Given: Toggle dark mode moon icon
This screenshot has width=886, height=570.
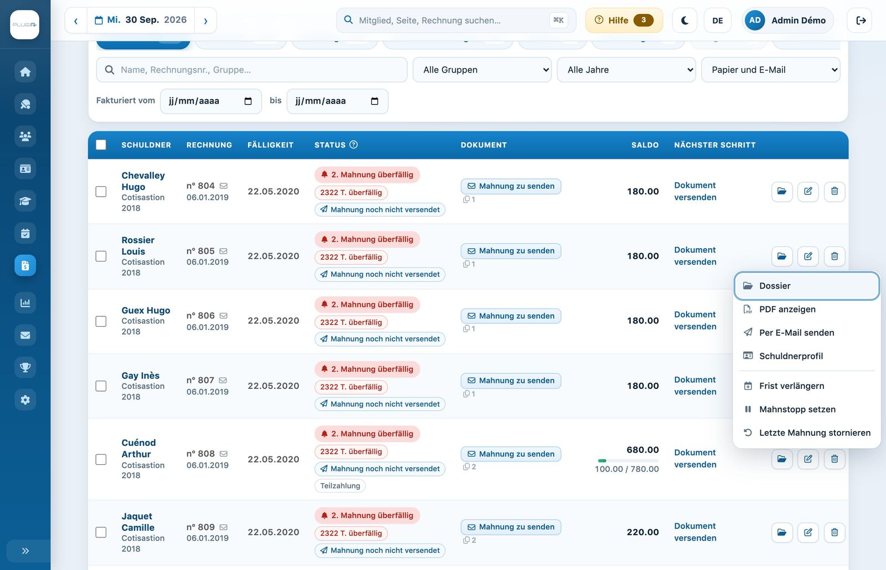Looking at the screenshot, I should pos(684,20).
